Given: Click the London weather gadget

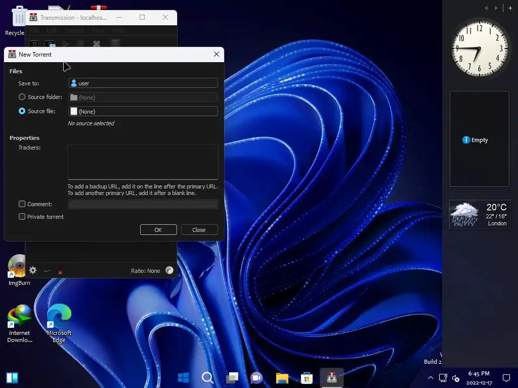Looking at the screenshot, I should coord(480,214).
